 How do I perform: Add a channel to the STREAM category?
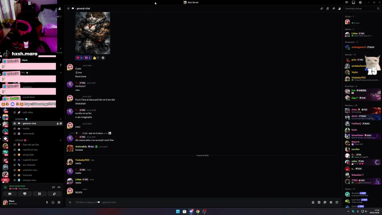point(61,140)
